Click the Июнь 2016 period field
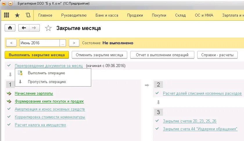The image size is (244, 141). coord(40,43)
